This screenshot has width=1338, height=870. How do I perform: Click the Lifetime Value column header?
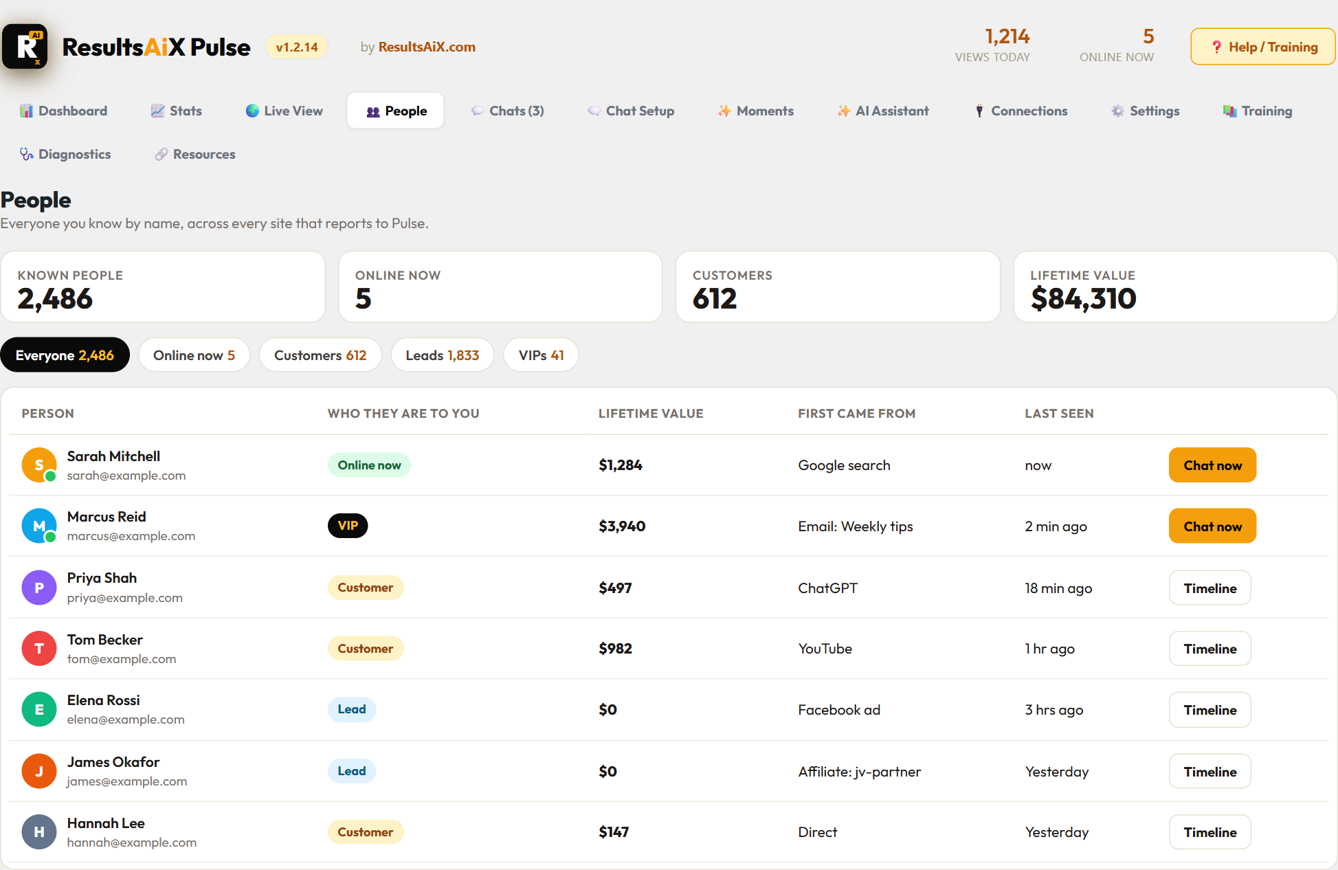click(x=651, y=414)
